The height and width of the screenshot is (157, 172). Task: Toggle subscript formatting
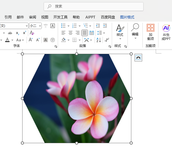tap(18, 33)
